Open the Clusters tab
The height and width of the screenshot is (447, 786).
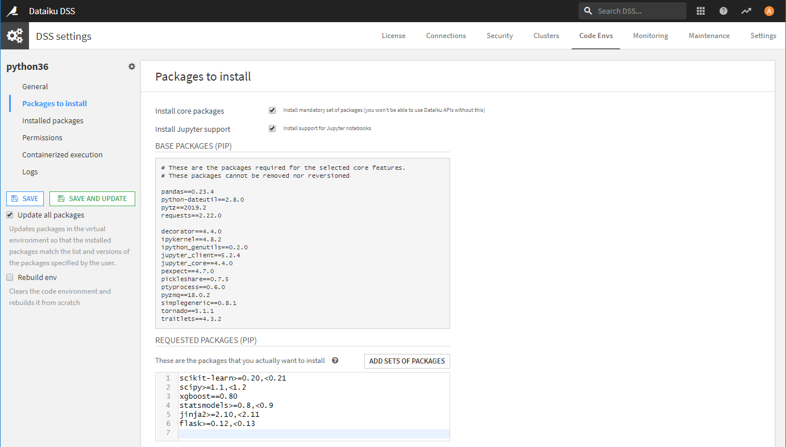coord(546,36)
